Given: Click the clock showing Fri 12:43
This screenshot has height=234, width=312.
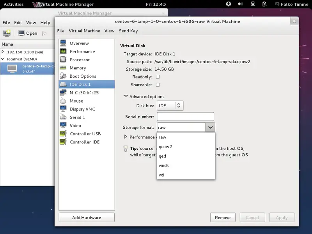Looking at the screenshot, I should (156, 4).
